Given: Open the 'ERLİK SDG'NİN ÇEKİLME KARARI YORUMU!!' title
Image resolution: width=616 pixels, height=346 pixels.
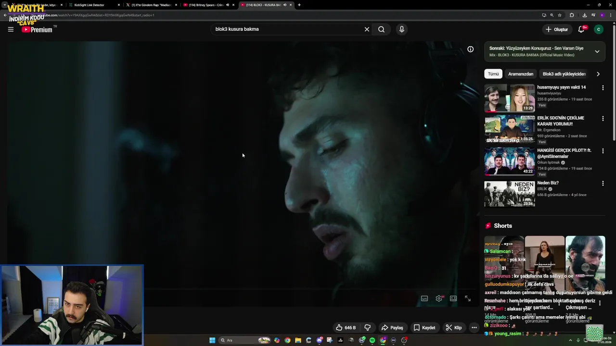Looking at the screenshot, I should coord(561,121).
